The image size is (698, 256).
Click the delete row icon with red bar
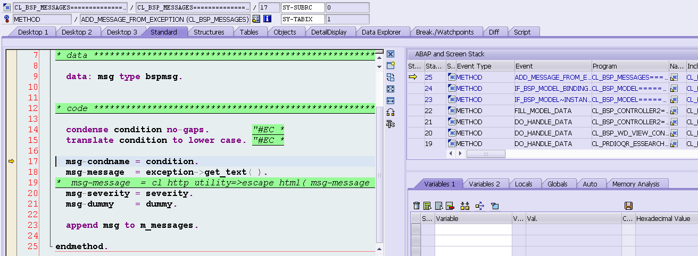(x=450, y=206)
